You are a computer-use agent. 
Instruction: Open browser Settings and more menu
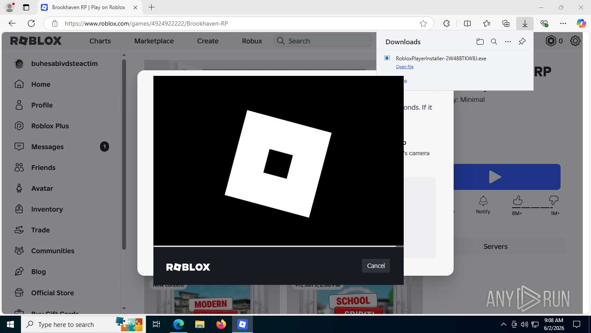tap(563, 23)
